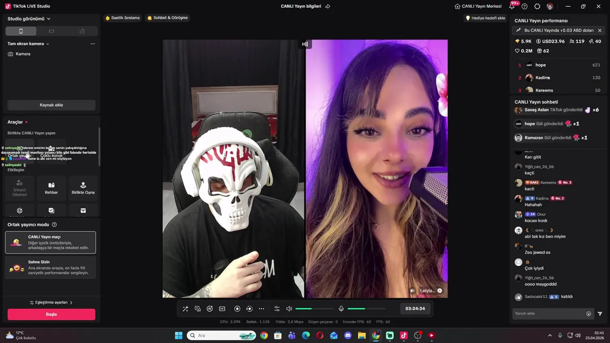Open the notifications bell

(512, 6)
